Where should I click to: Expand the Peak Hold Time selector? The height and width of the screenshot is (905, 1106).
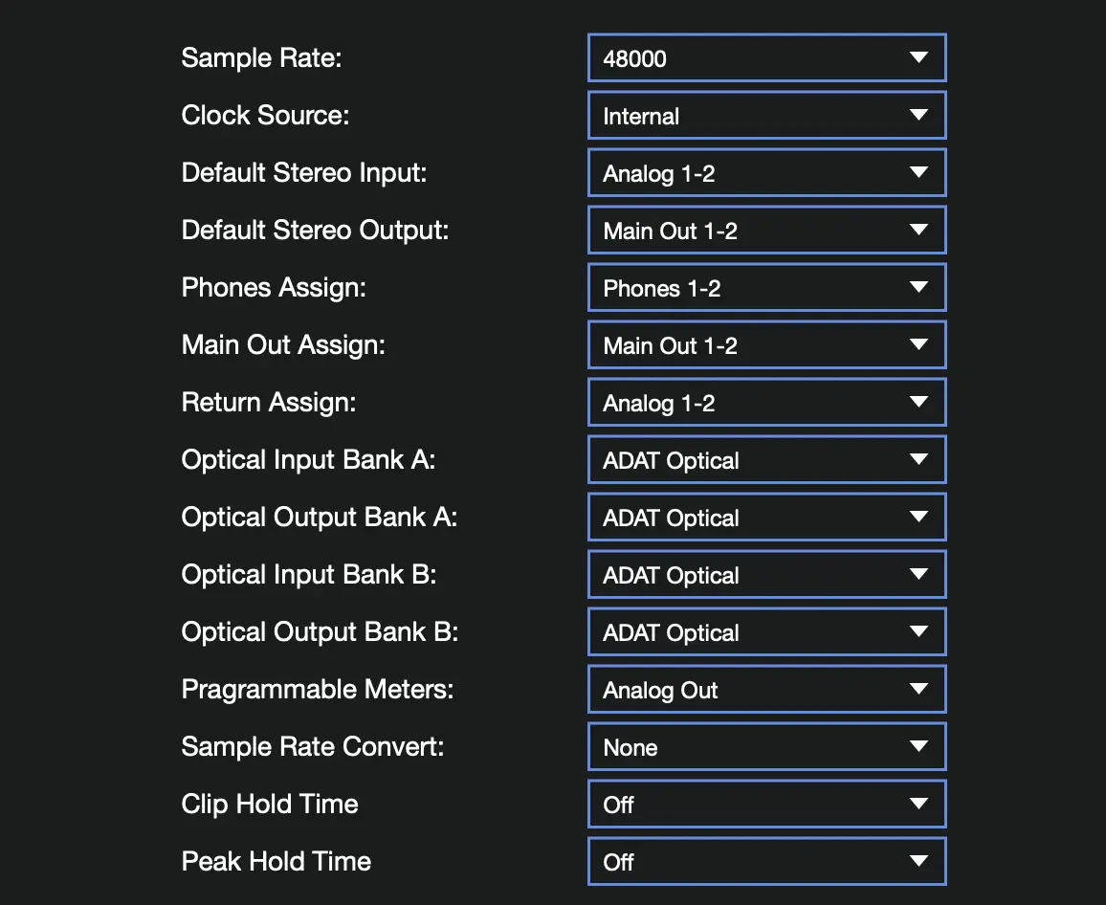[x=765, y=862]
